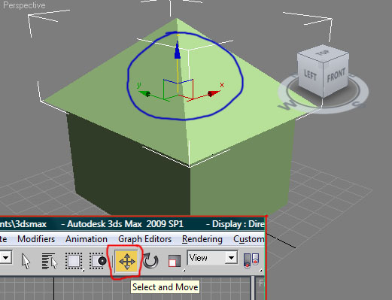The height and width of the screenshot is (300, 392).
Task: Open the Graph Editors menu
Action: tap(145, 239)
